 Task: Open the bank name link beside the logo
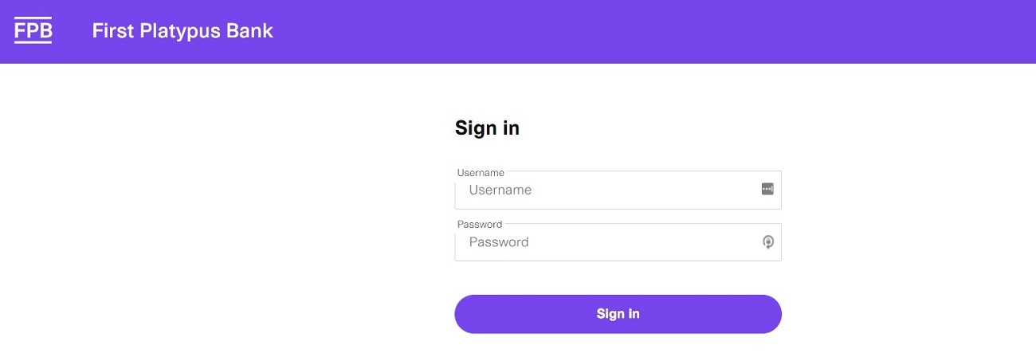coord(182,31)
